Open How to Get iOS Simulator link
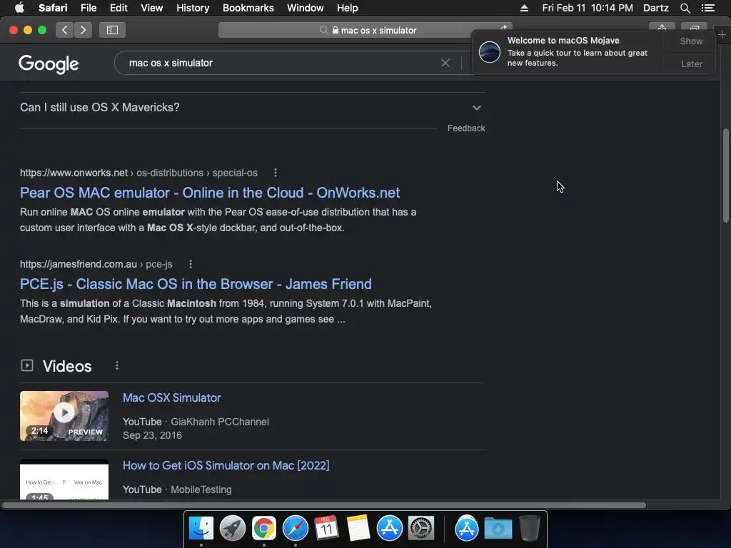This screenshot has width=731, height=548. [x=226, y=465]
